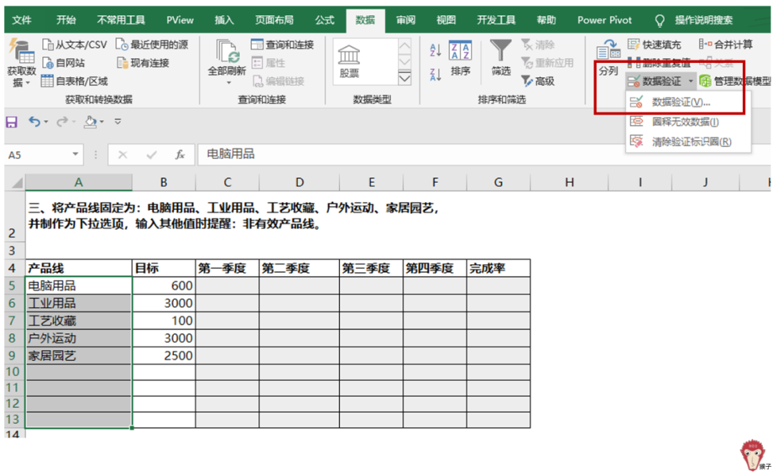The height and width of the screenshot is (474, 773).
Task: Sort ascending with the A-Z icon
Action: click(x=435, y=50)
